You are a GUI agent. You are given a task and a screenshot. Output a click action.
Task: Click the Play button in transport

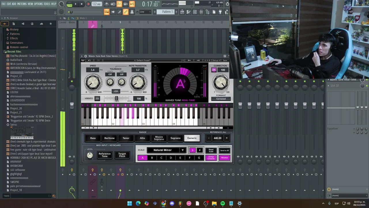pyautogui.click(x=76, y=4)
